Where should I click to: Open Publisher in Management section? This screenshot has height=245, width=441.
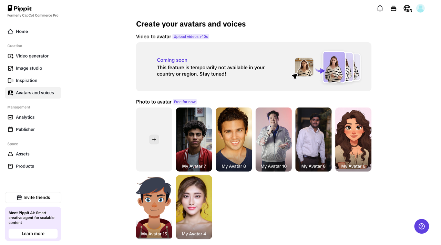[25, 130]
